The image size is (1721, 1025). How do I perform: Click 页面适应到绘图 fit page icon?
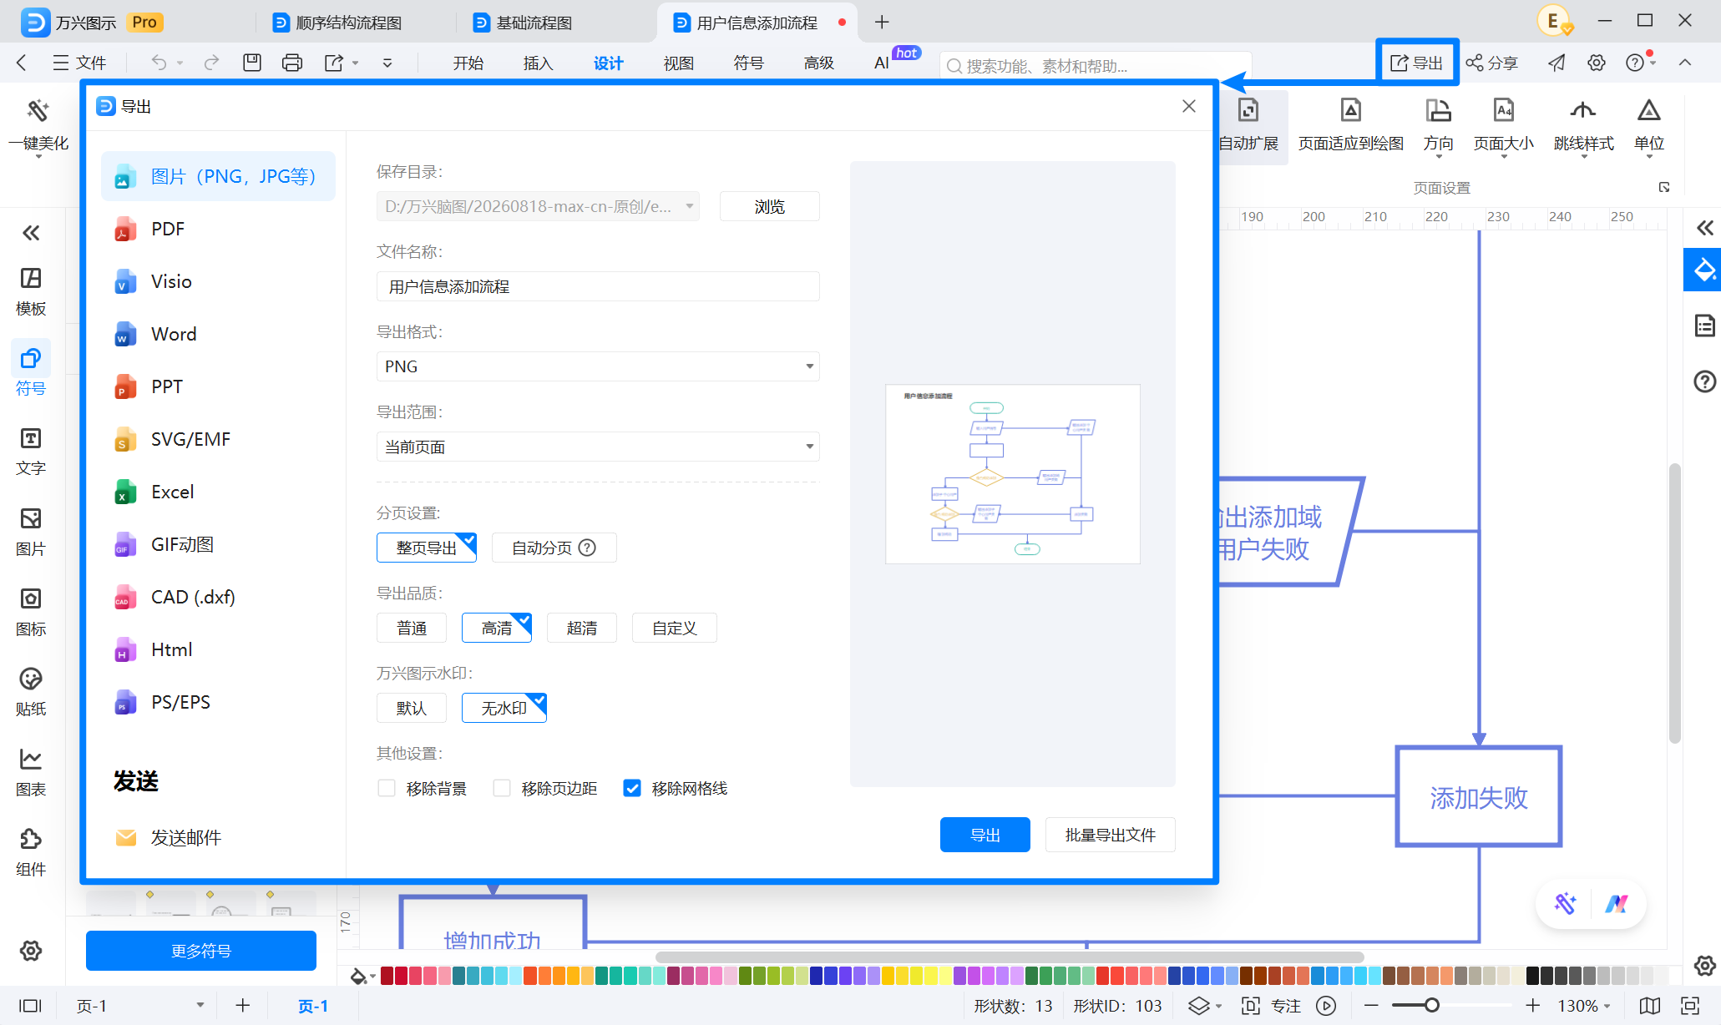tap(1350, 110)
